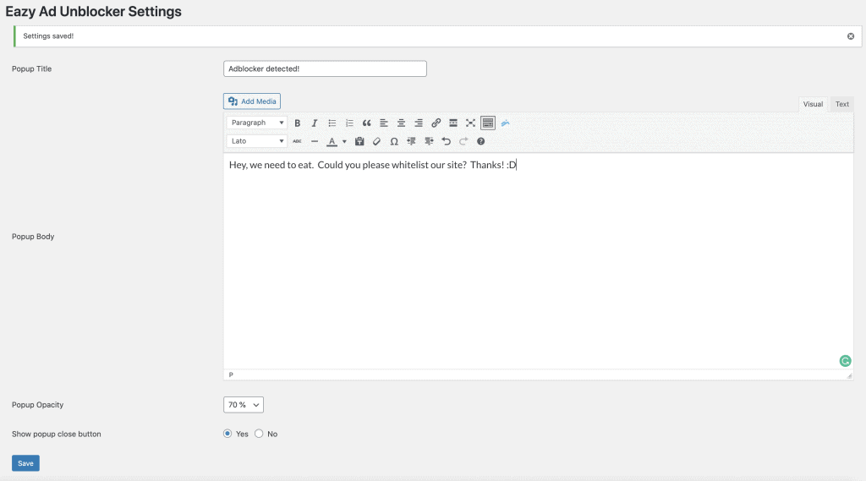Decrease paragraph indent
The height and width of the screenshot is (481, 866).
point(412,141)
